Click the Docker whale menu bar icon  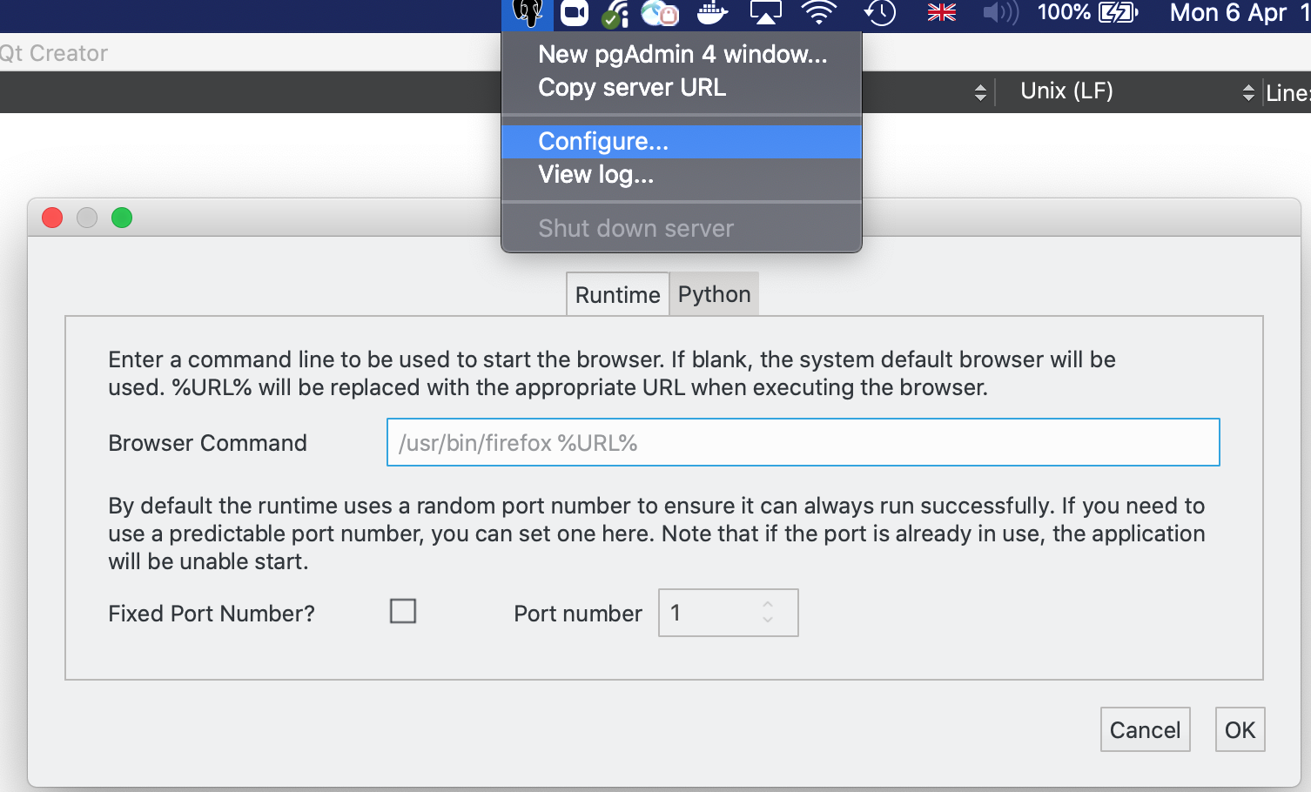click(x=712, y=13)
